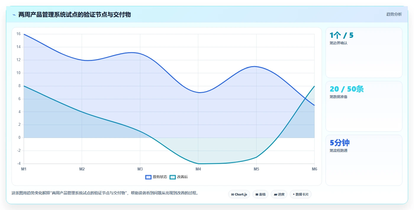This screenshot has width=414, height=210.
Task: Select the Chart.js tag
Action: point(239,194)
